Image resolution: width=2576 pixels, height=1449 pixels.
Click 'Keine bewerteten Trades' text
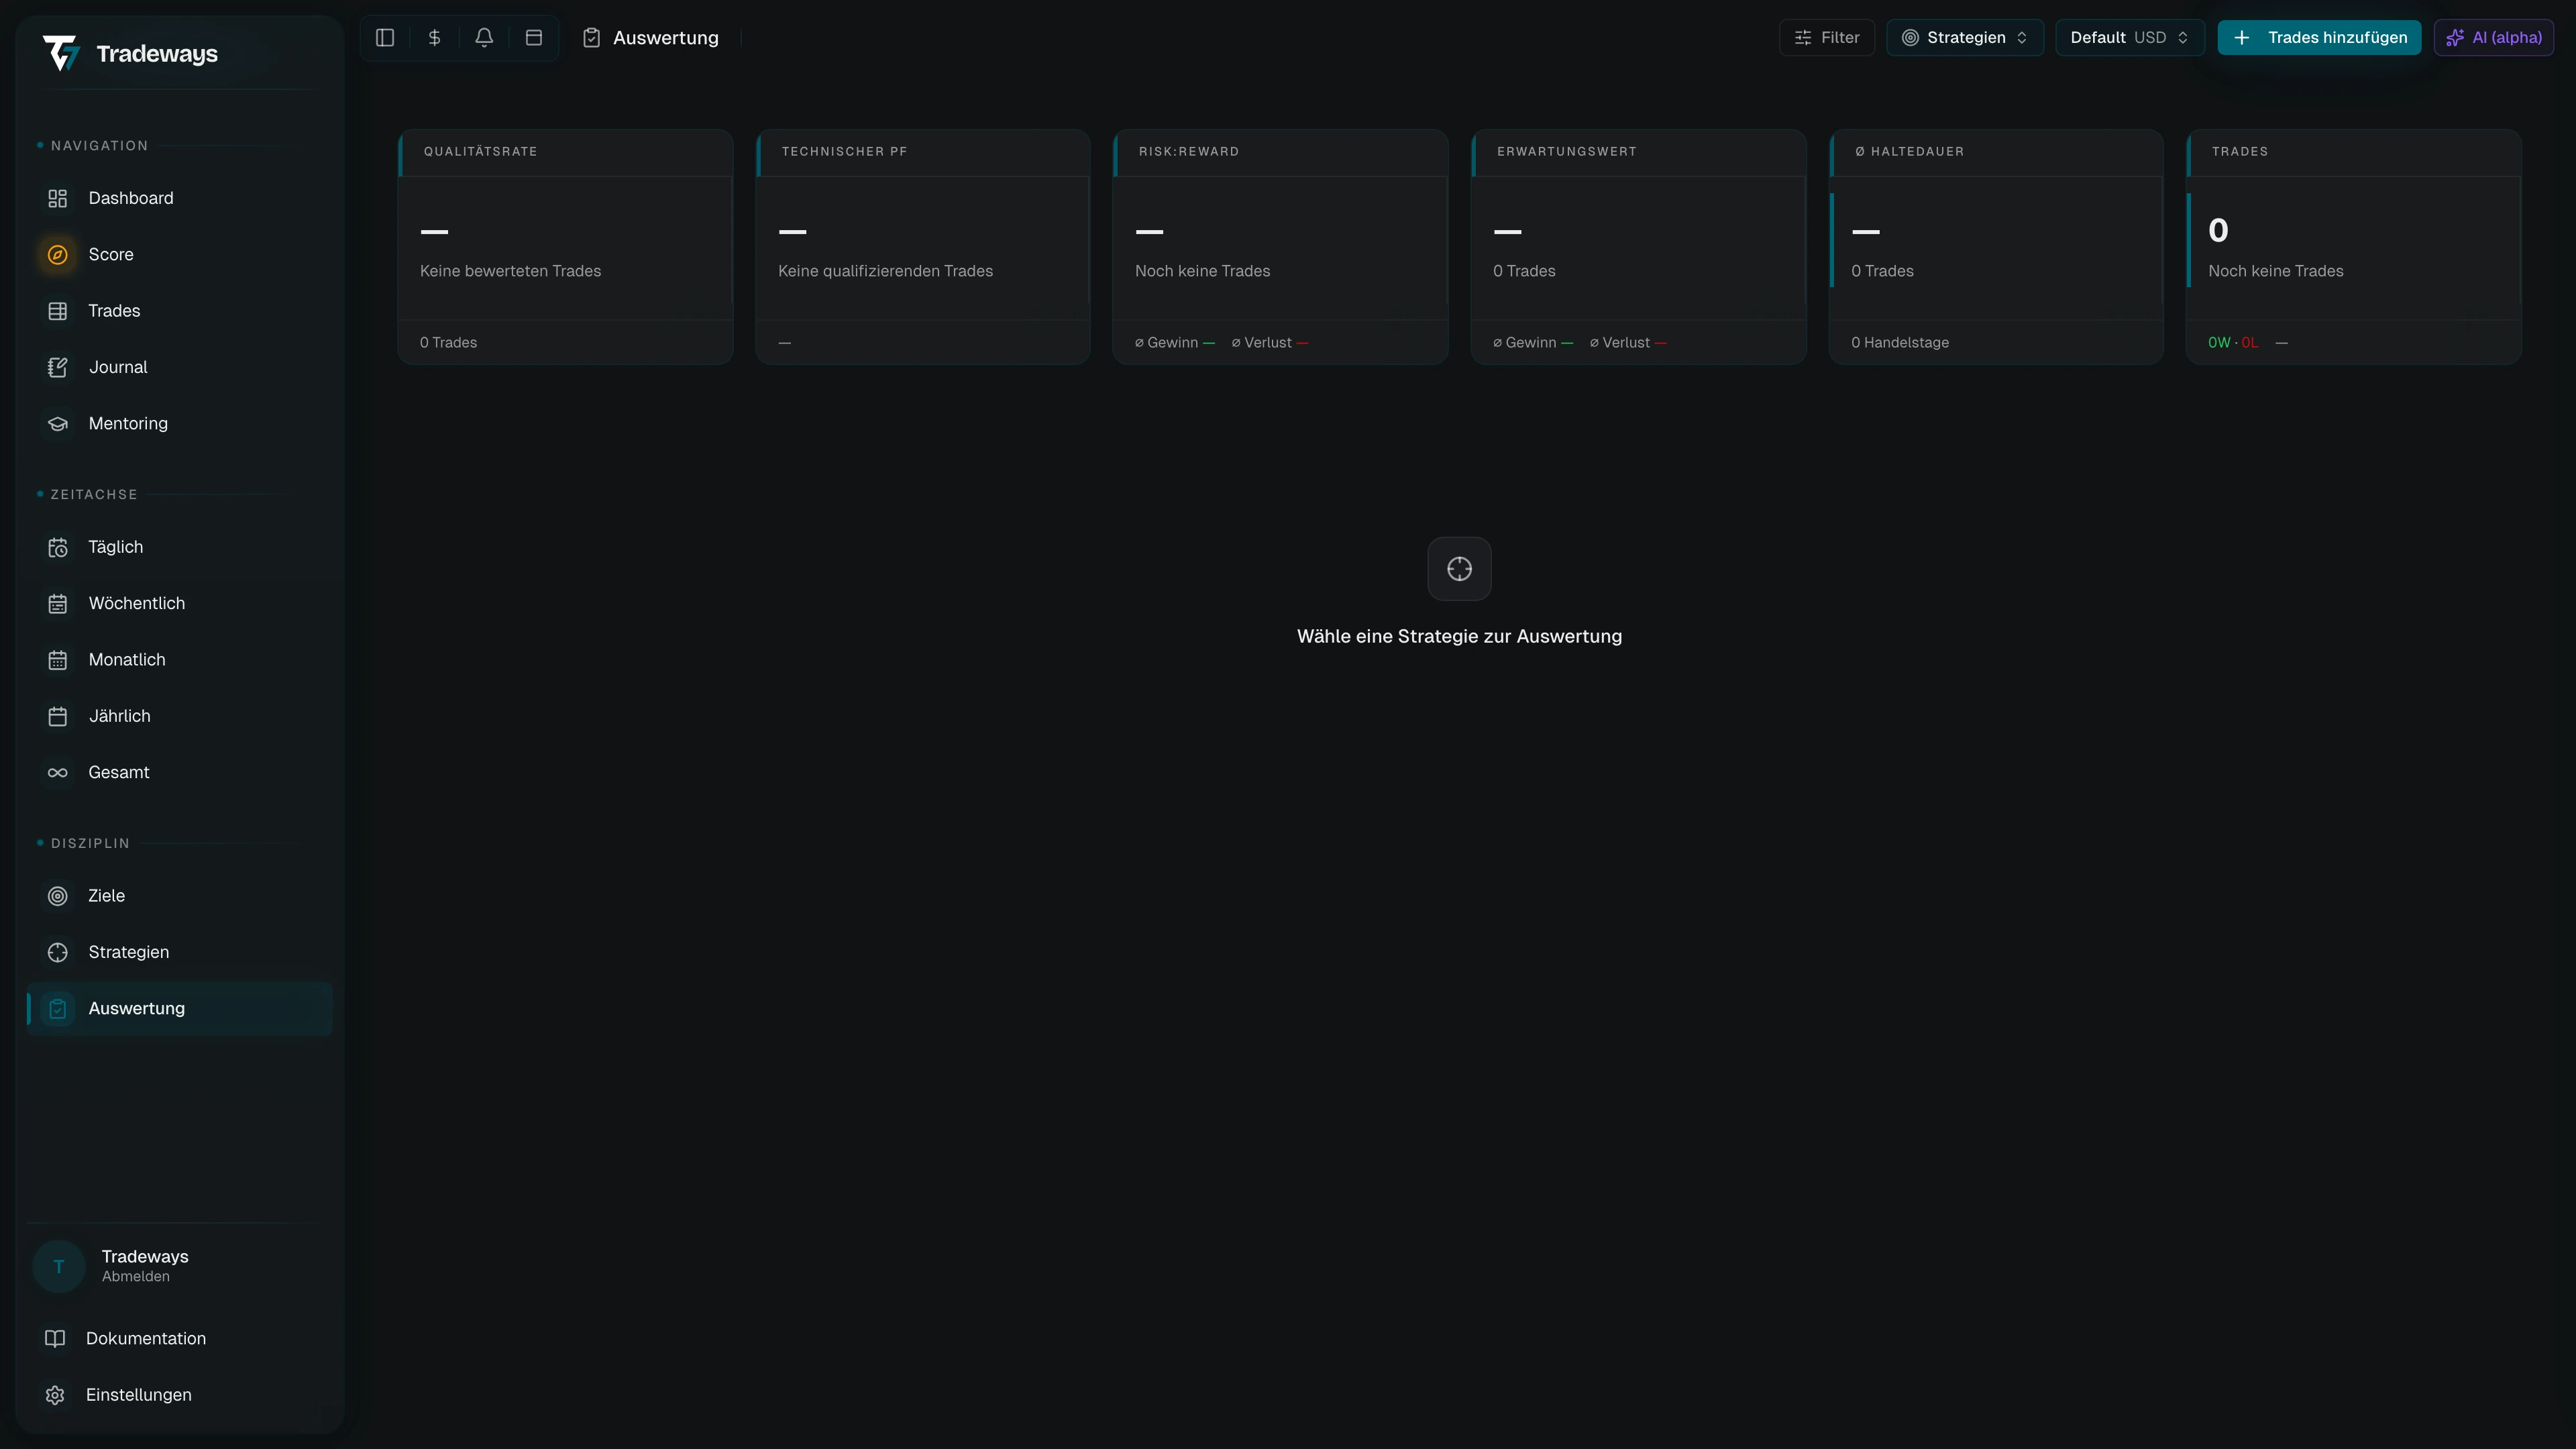tap(510, 271)
